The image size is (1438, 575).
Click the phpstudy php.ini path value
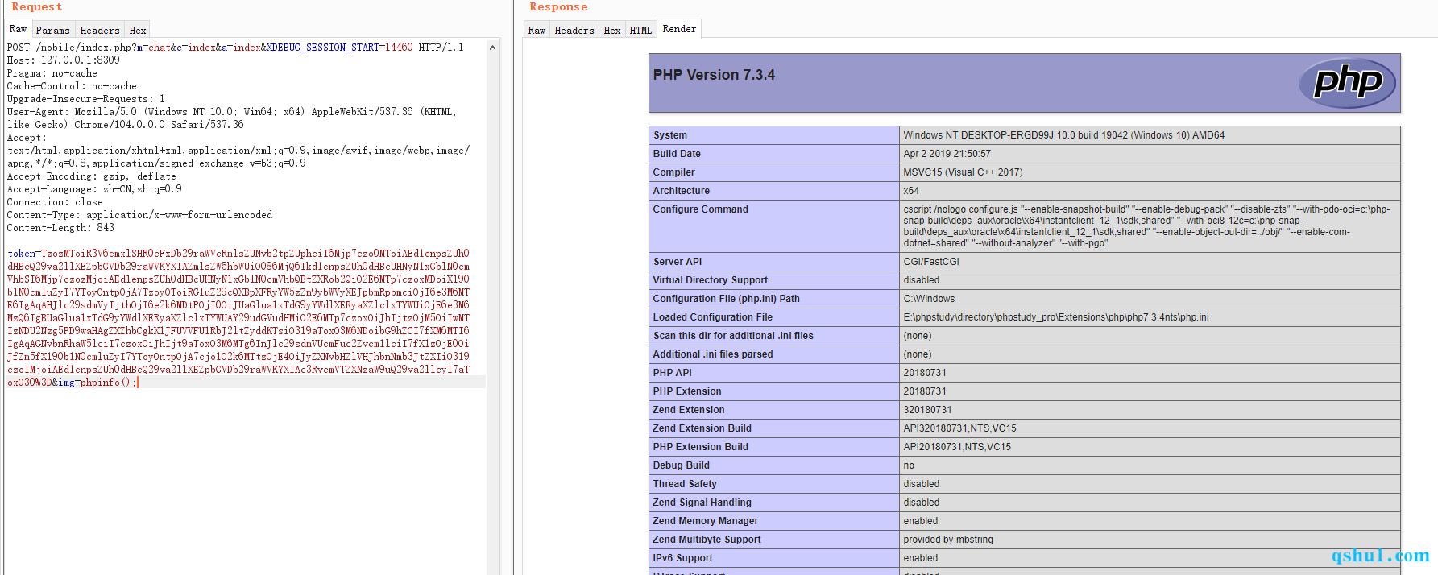click(1056, 317)
